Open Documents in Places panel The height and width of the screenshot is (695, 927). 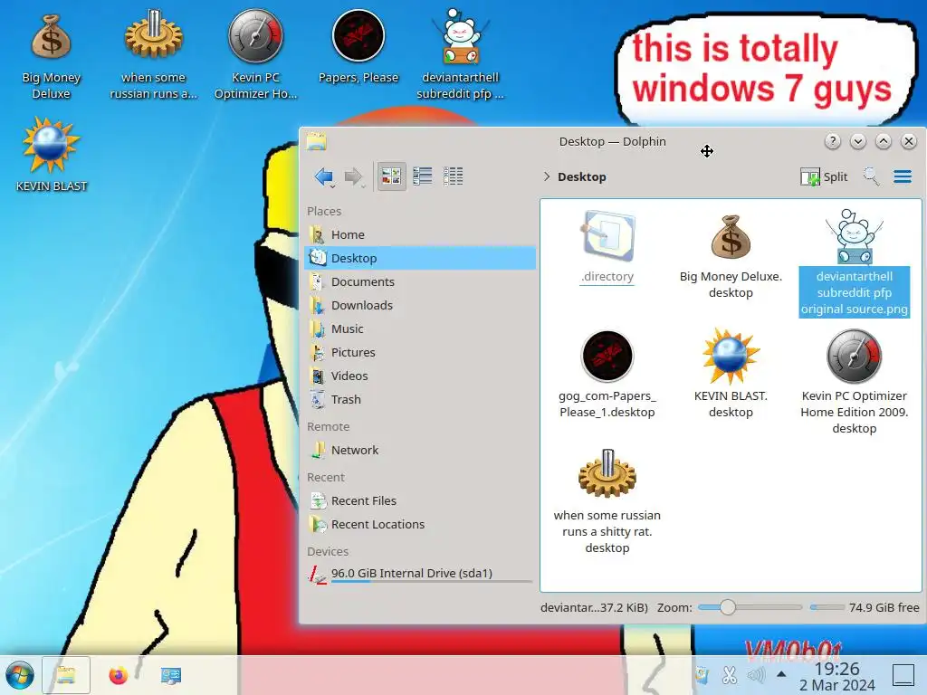[x=420, y=282]
